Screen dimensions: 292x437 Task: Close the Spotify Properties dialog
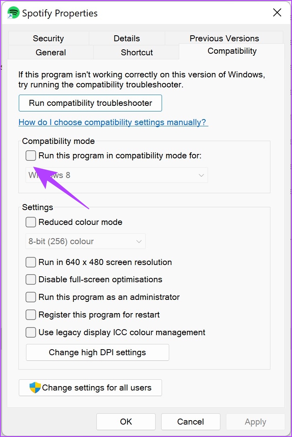click(x=277, y=12)
